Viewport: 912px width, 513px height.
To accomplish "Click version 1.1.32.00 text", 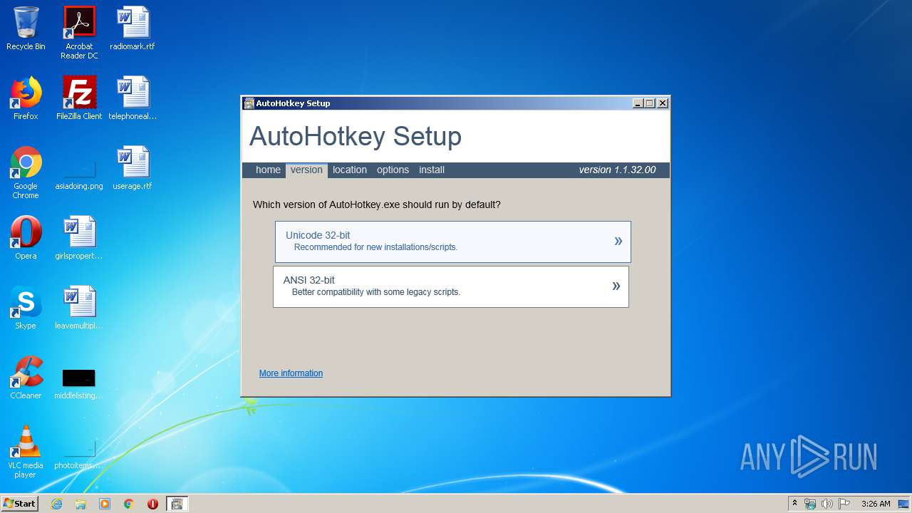I will [617, 170].
